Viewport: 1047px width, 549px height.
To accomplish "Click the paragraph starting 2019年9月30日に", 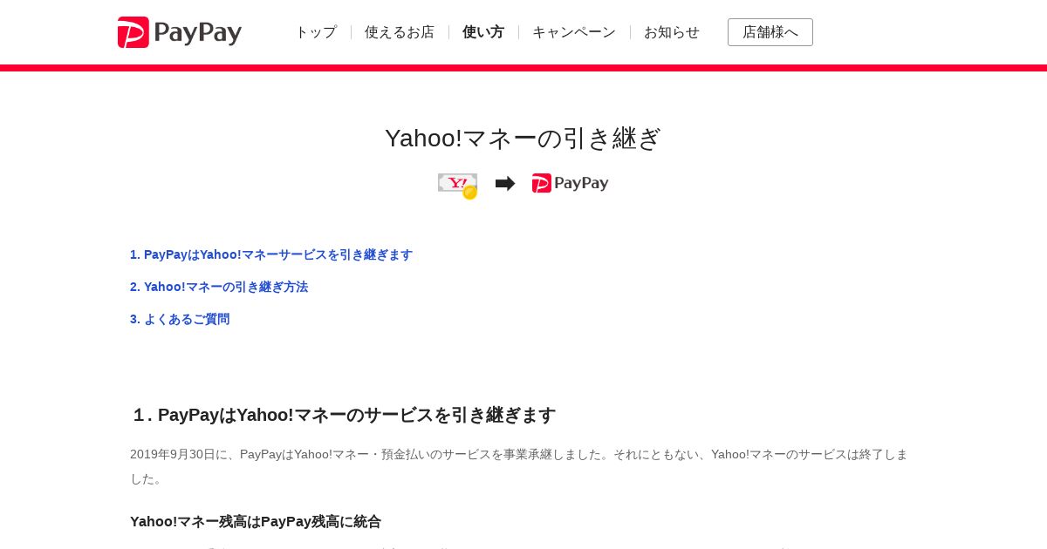I will [x=519, y=466].
